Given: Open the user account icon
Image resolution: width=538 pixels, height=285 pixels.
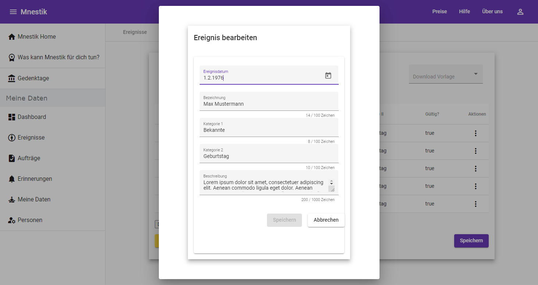Looking at the screenshot, I should point(520,12).
